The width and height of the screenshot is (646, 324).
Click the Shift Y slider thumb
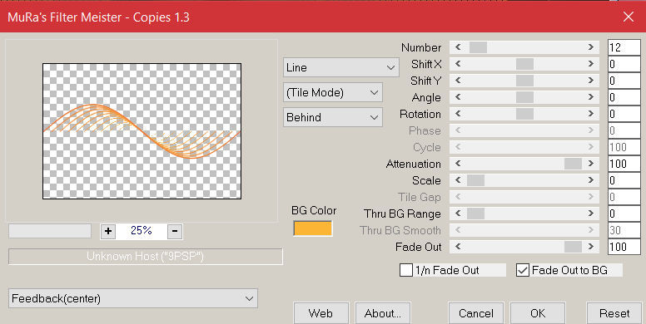coord(524,81)
